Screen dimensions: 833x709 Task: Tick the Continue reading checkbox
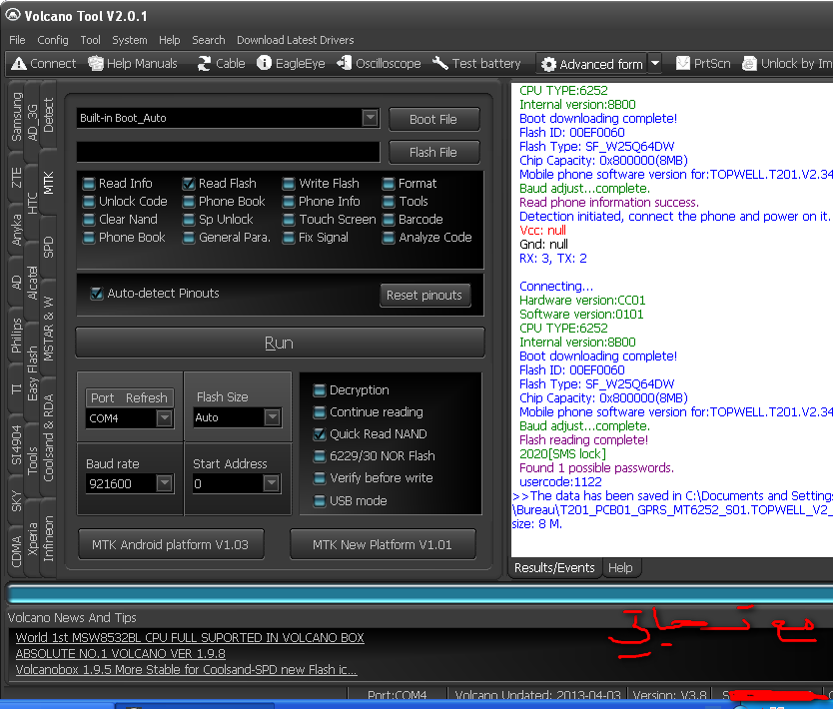point(320,412)
